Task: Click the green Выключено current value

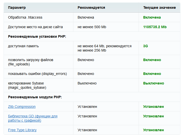Action: point(154,83)
